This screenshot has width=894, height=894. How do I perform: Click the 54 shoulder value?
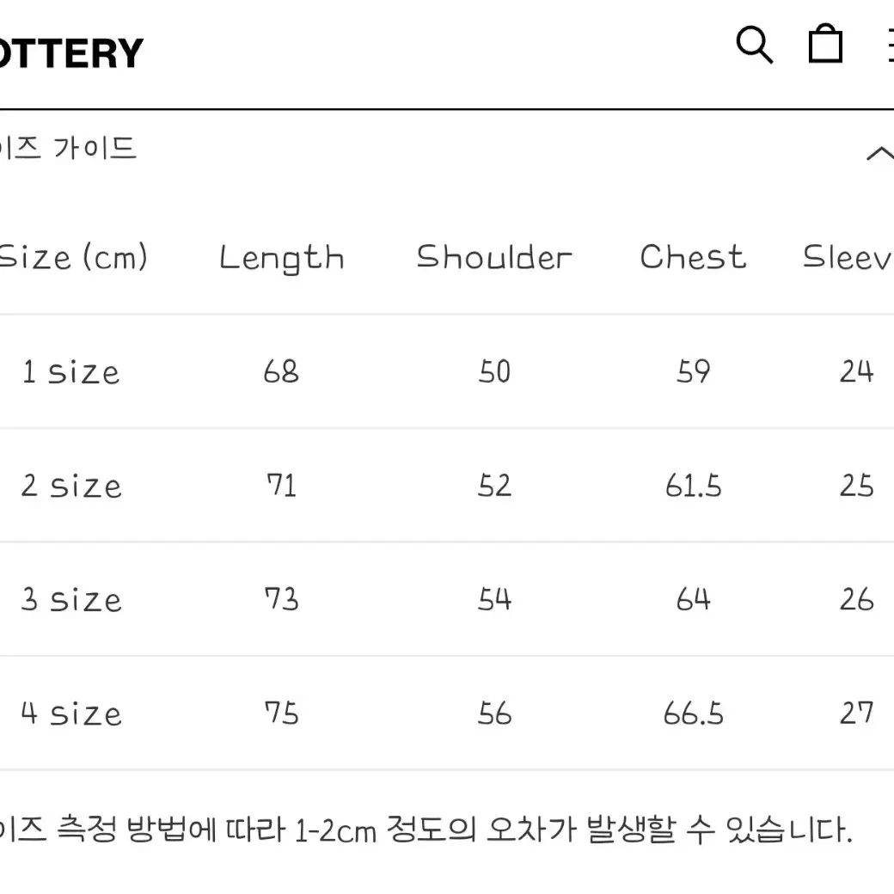[x=494, y=600]
